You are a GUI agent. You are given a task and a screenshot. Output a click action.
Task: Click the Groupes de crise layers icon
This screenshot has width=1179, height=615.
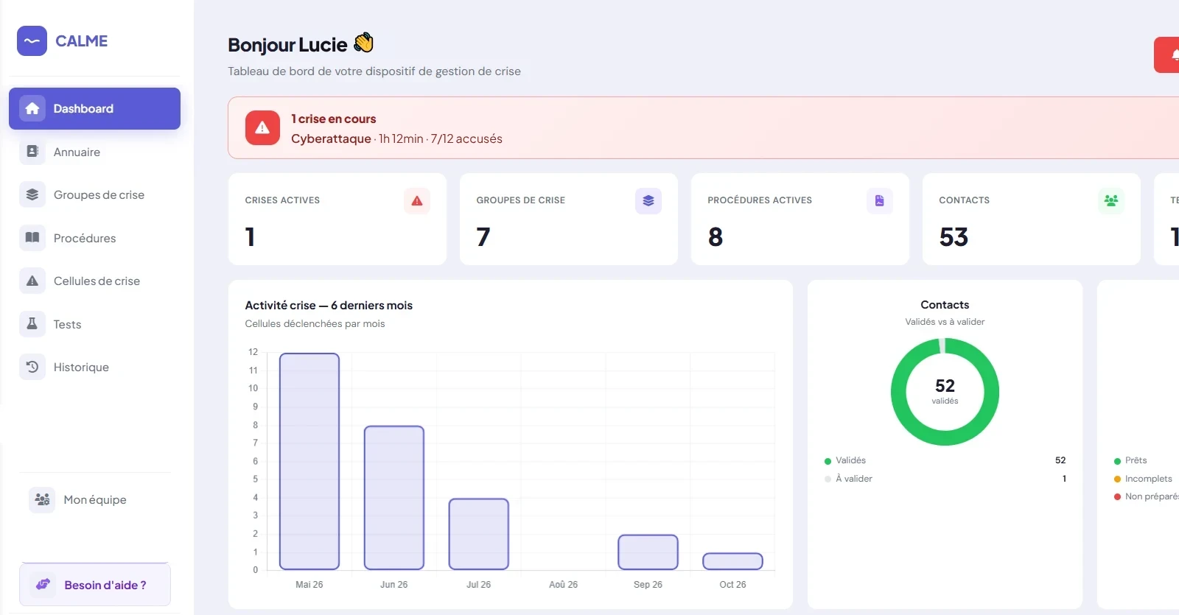(x=32, y=195)
